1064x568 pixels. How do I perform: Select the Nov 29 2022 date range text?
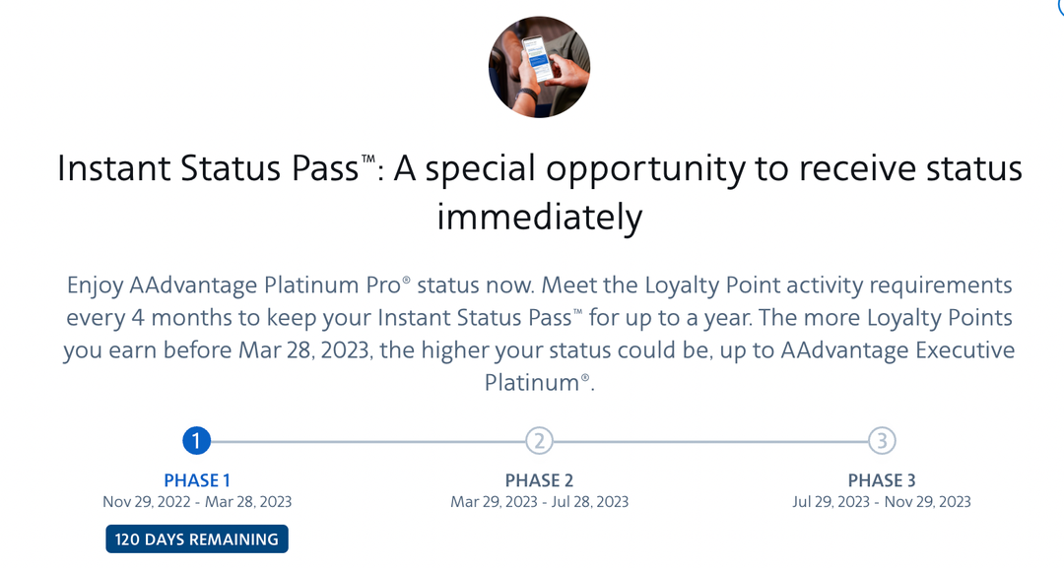(x=197, y=503)
